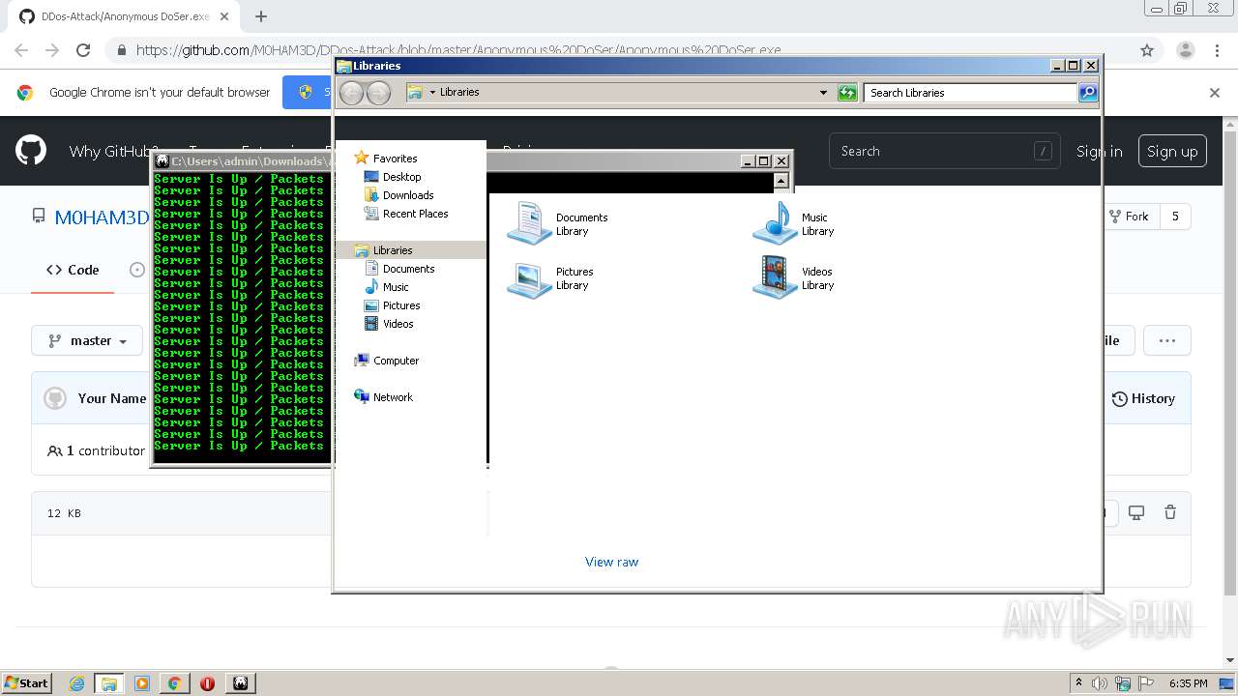Click the network icon in system tray
The width and height of the screenshot is (1238, 696).
pyautogui.click(x=1123, y=683)
